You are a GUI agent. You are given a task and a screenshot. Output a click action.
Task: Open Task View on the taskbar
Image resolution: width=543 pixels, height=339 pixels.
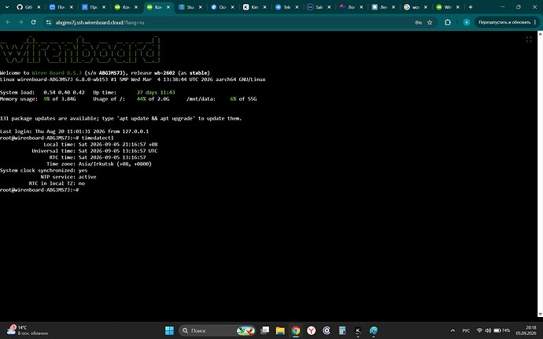pyautogui.click(x=265, y=330)
